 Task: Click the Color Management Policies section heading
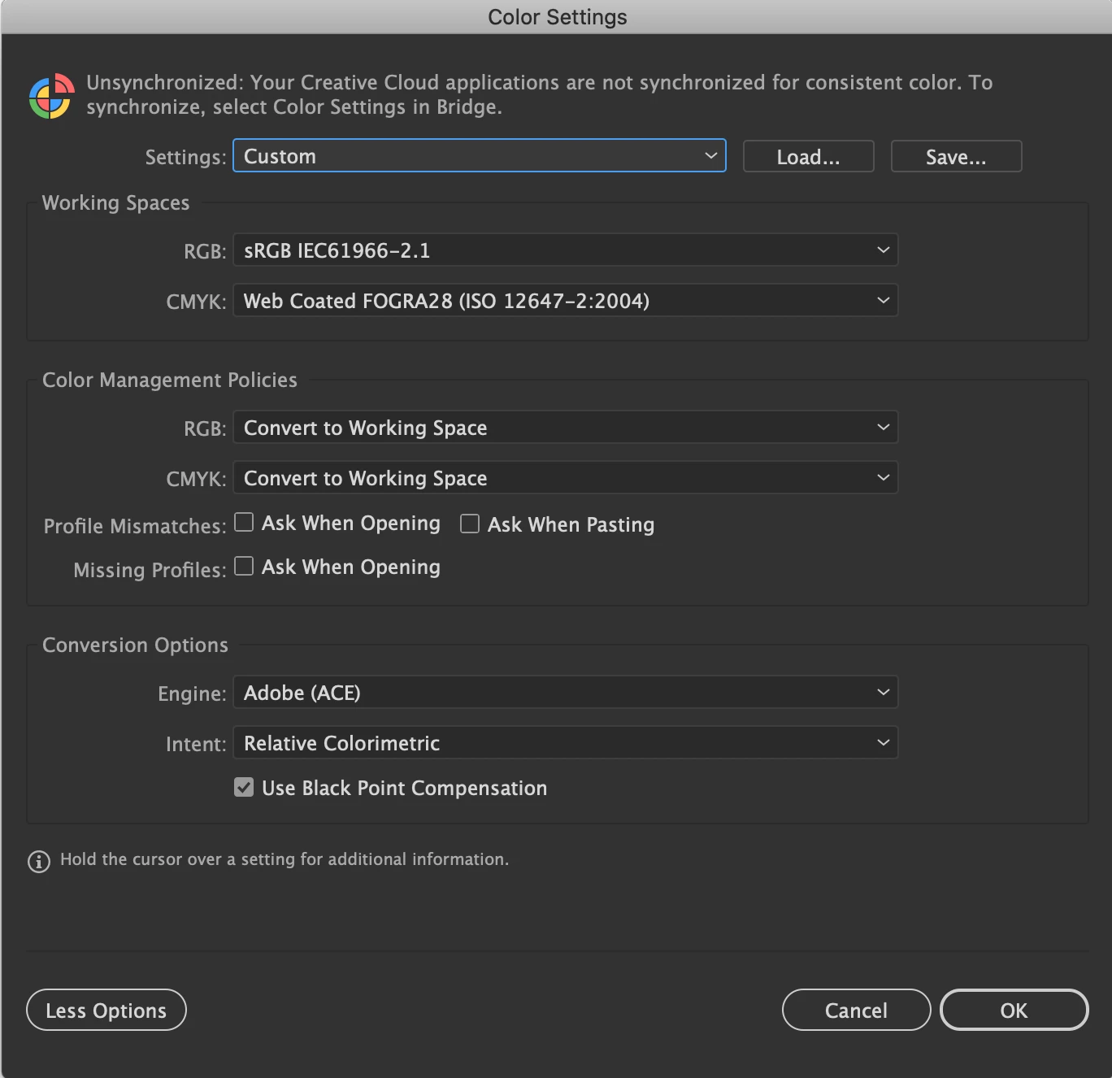point(170,380)
